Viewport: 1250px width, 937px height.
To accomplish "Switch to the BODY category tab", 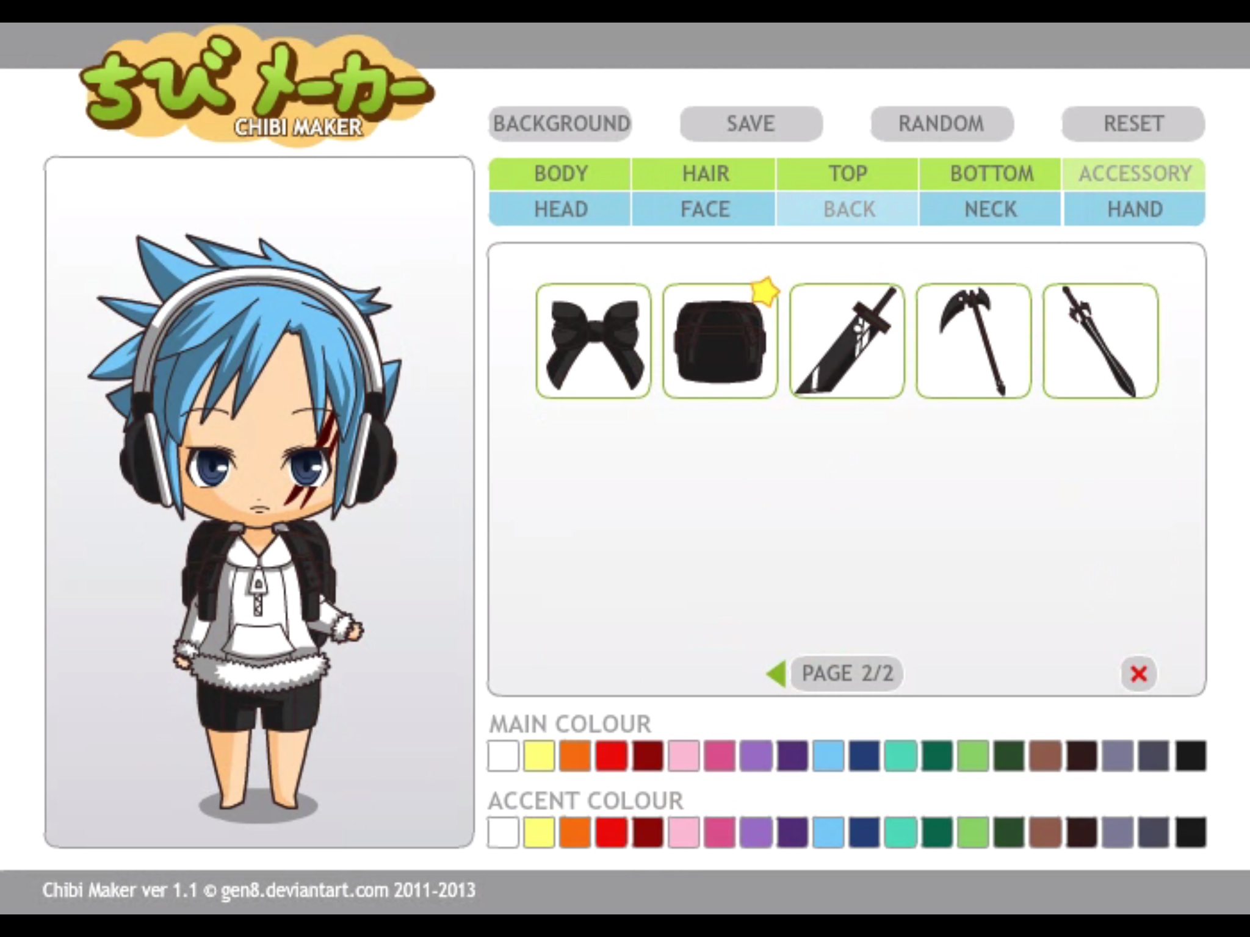I will coord(560,174).
